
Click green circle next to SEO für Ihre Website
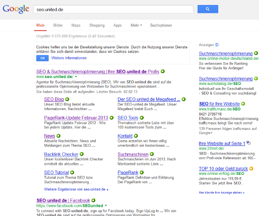click(243, 104)
